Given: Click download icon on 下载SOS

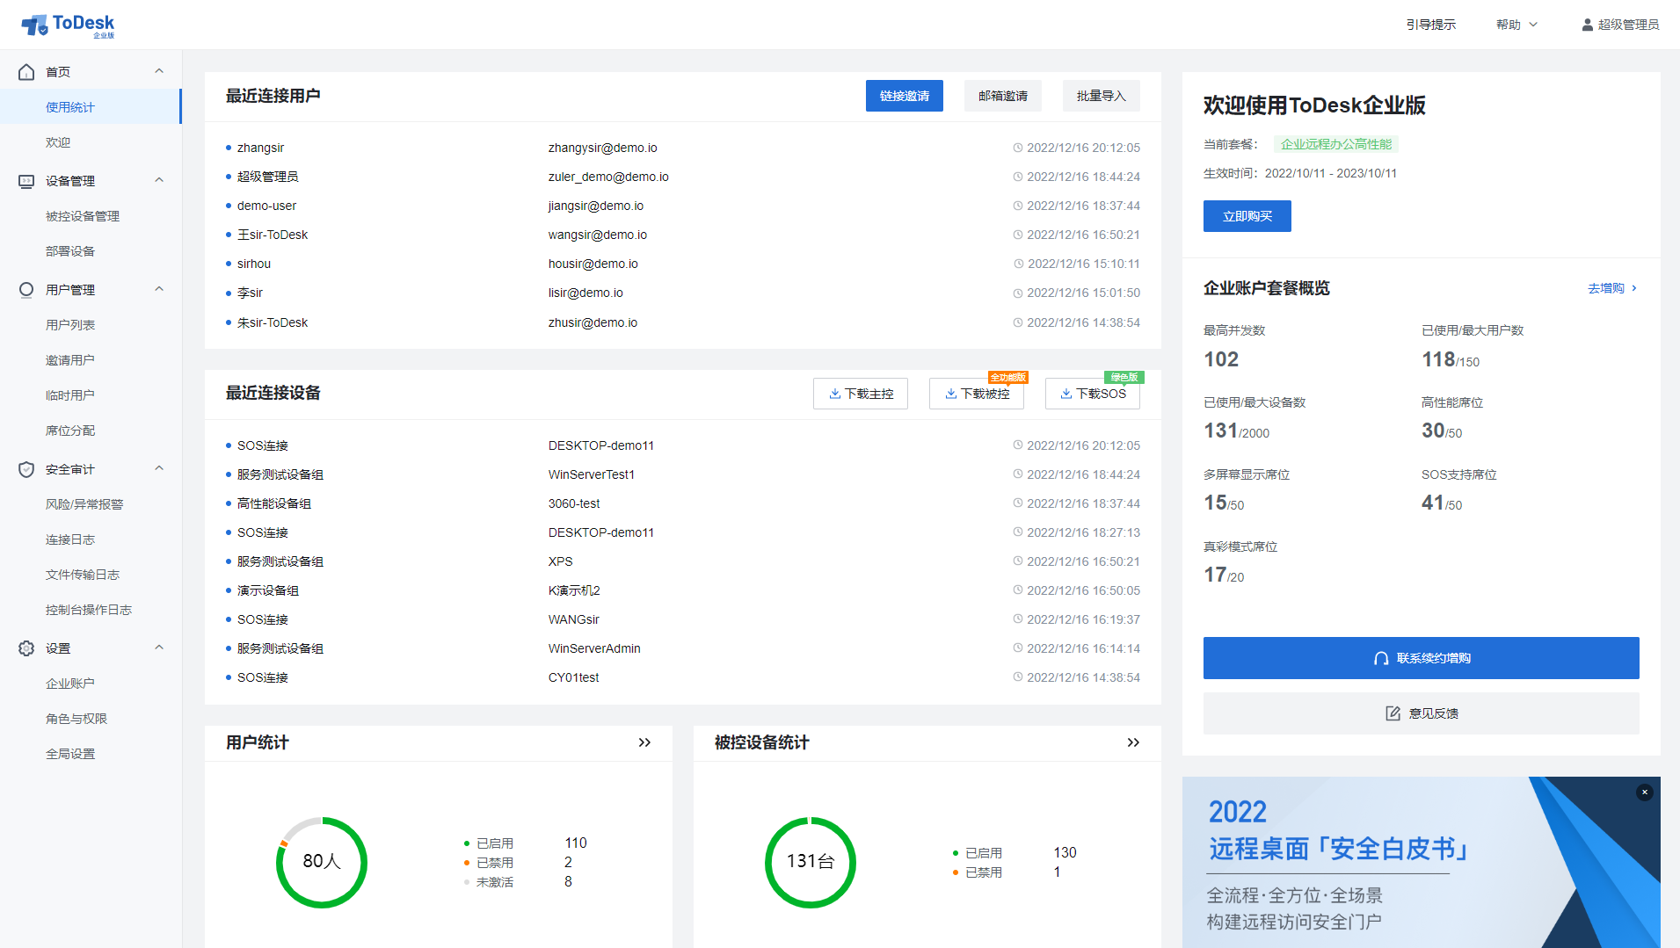Looking at the screenshot, I should tap(1065, 394).
